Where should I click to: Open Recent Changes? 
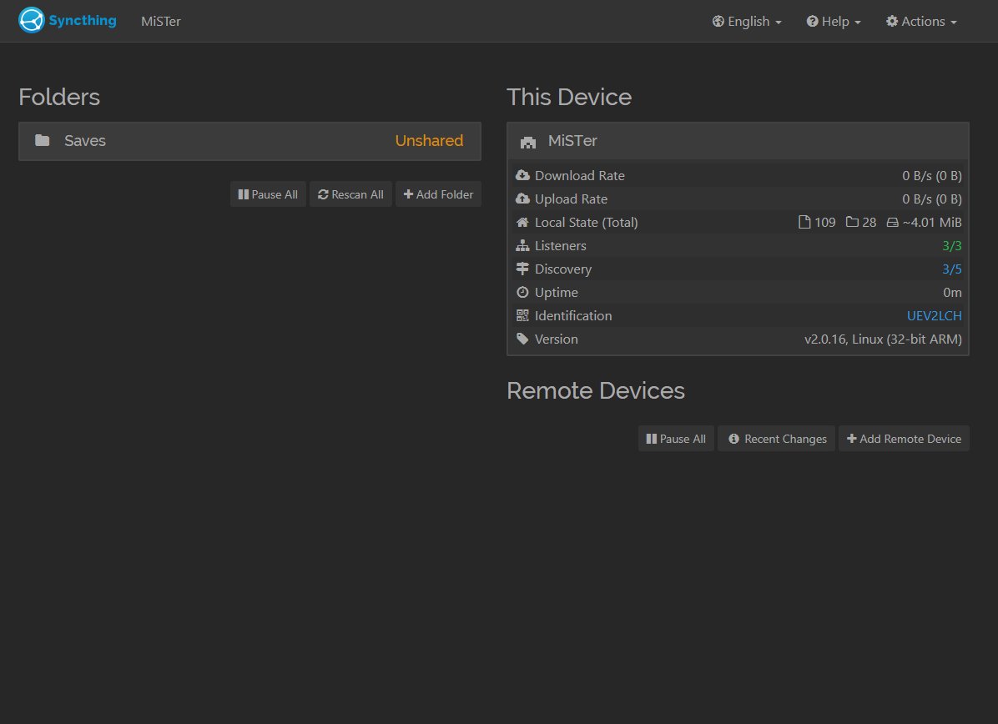[777, 439]
